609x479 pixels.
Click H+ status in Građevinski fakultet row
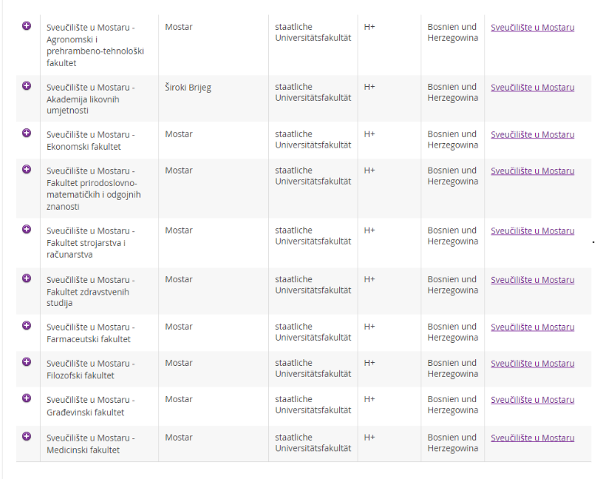(369, 400)
